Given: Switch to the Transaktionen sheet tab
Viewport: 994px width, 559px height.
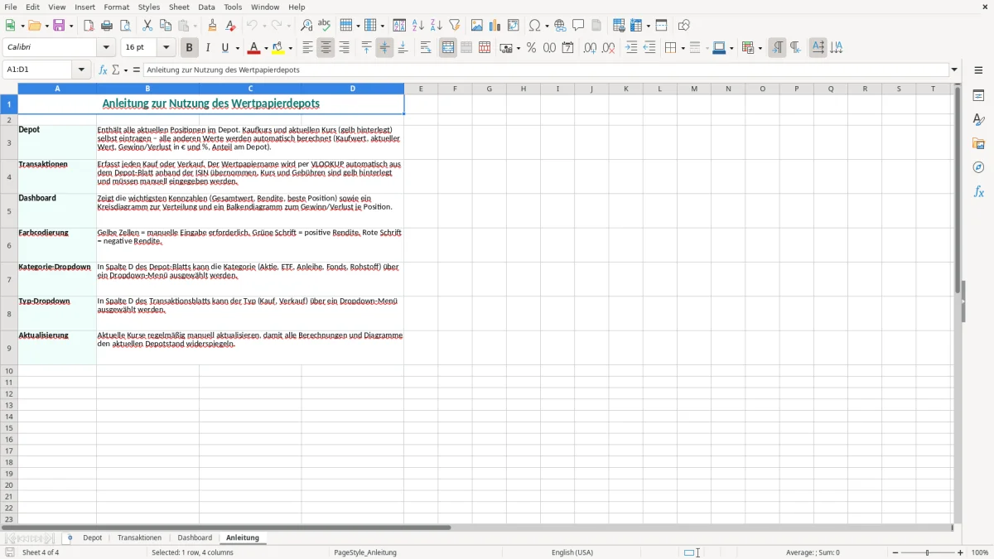Looking at the screenshot, I should click(x=140, y=537).
